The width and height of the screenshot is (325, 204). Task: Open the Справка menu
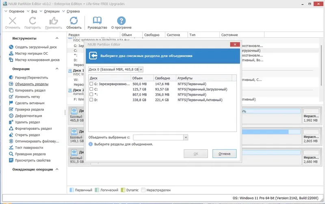(73, 11)
